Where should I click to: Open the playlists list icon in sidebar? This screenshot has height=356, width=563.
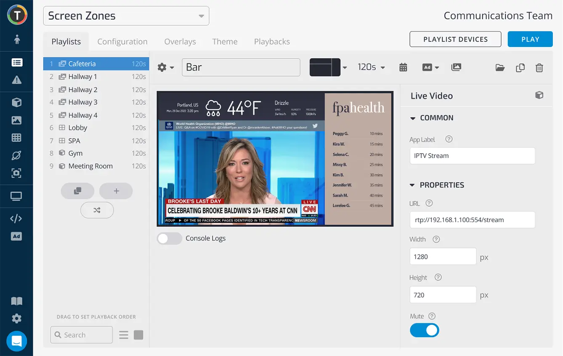[x=17, y=63]
